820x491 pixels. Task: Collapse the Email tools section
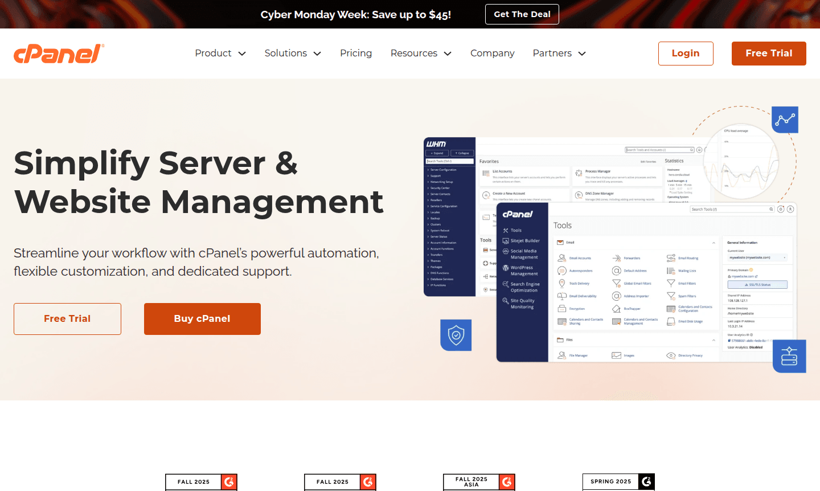(x=714, y=243)
